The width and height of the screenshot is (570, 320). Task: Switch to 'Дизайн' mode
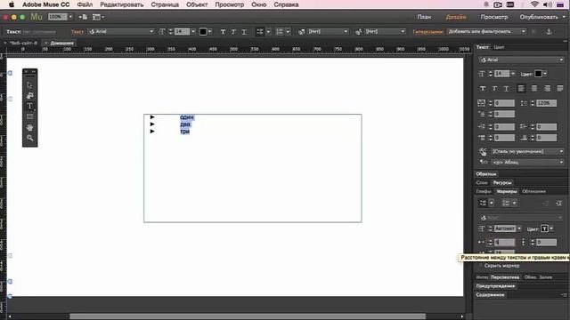click(x=456, y=17)
